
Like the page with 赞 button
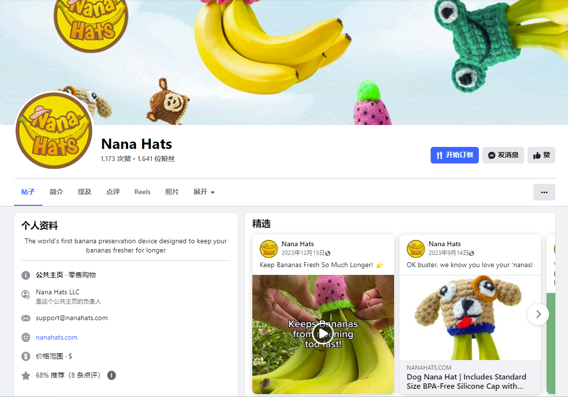coord(542,155)
